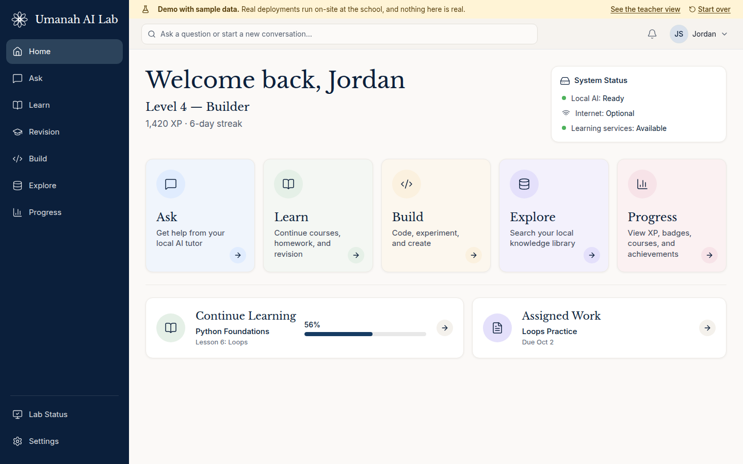Screen dimensions: 743x464
Task: Follow the 'See the teacher view' link
Action: [x=645, y=9]
